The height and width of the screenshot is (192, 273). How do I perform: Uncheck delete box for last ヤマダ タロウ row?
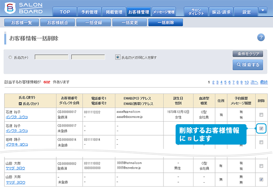[x=261, y=179]
